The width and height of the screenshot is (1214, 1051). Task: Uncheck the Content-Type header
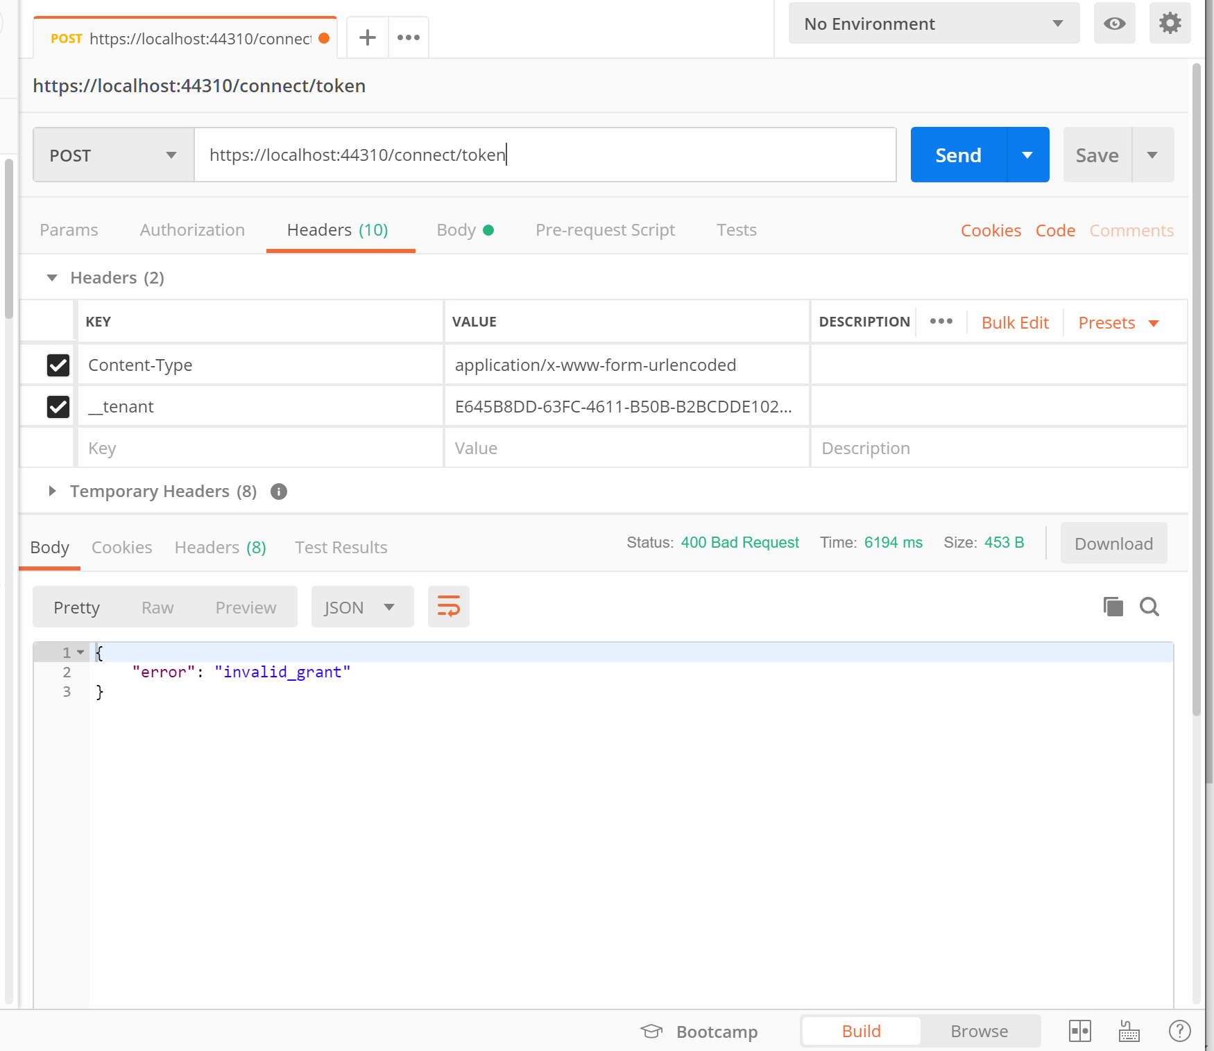tap(58, 365)
